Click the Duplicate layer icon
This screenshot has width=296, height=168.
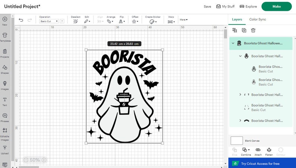pos(244,30)
